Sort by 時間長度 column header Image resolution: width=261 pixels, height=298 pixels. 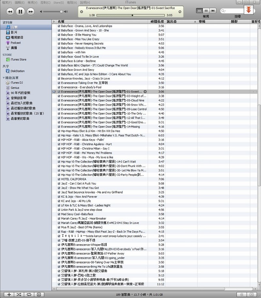(x=157, y=22)
